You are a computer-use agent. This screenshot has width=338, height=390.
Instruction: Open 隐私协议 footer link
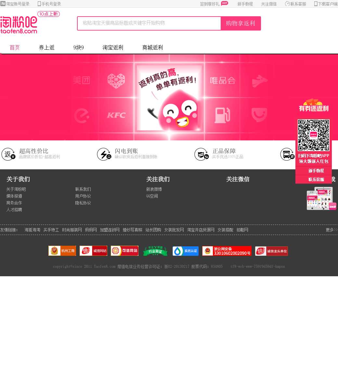83,203
